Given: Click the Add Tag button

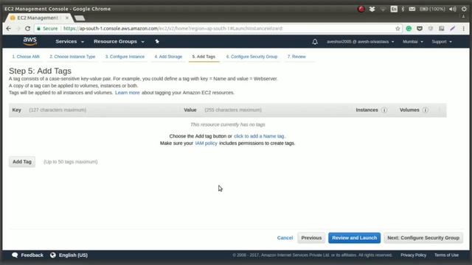Looking at the screenshot, I should tap(22, 162).
